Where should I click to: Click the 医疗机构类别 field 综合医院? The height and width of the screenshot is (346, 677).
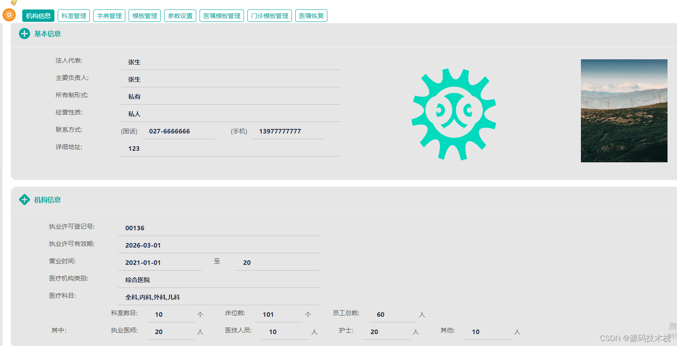[x=219, y=280]
